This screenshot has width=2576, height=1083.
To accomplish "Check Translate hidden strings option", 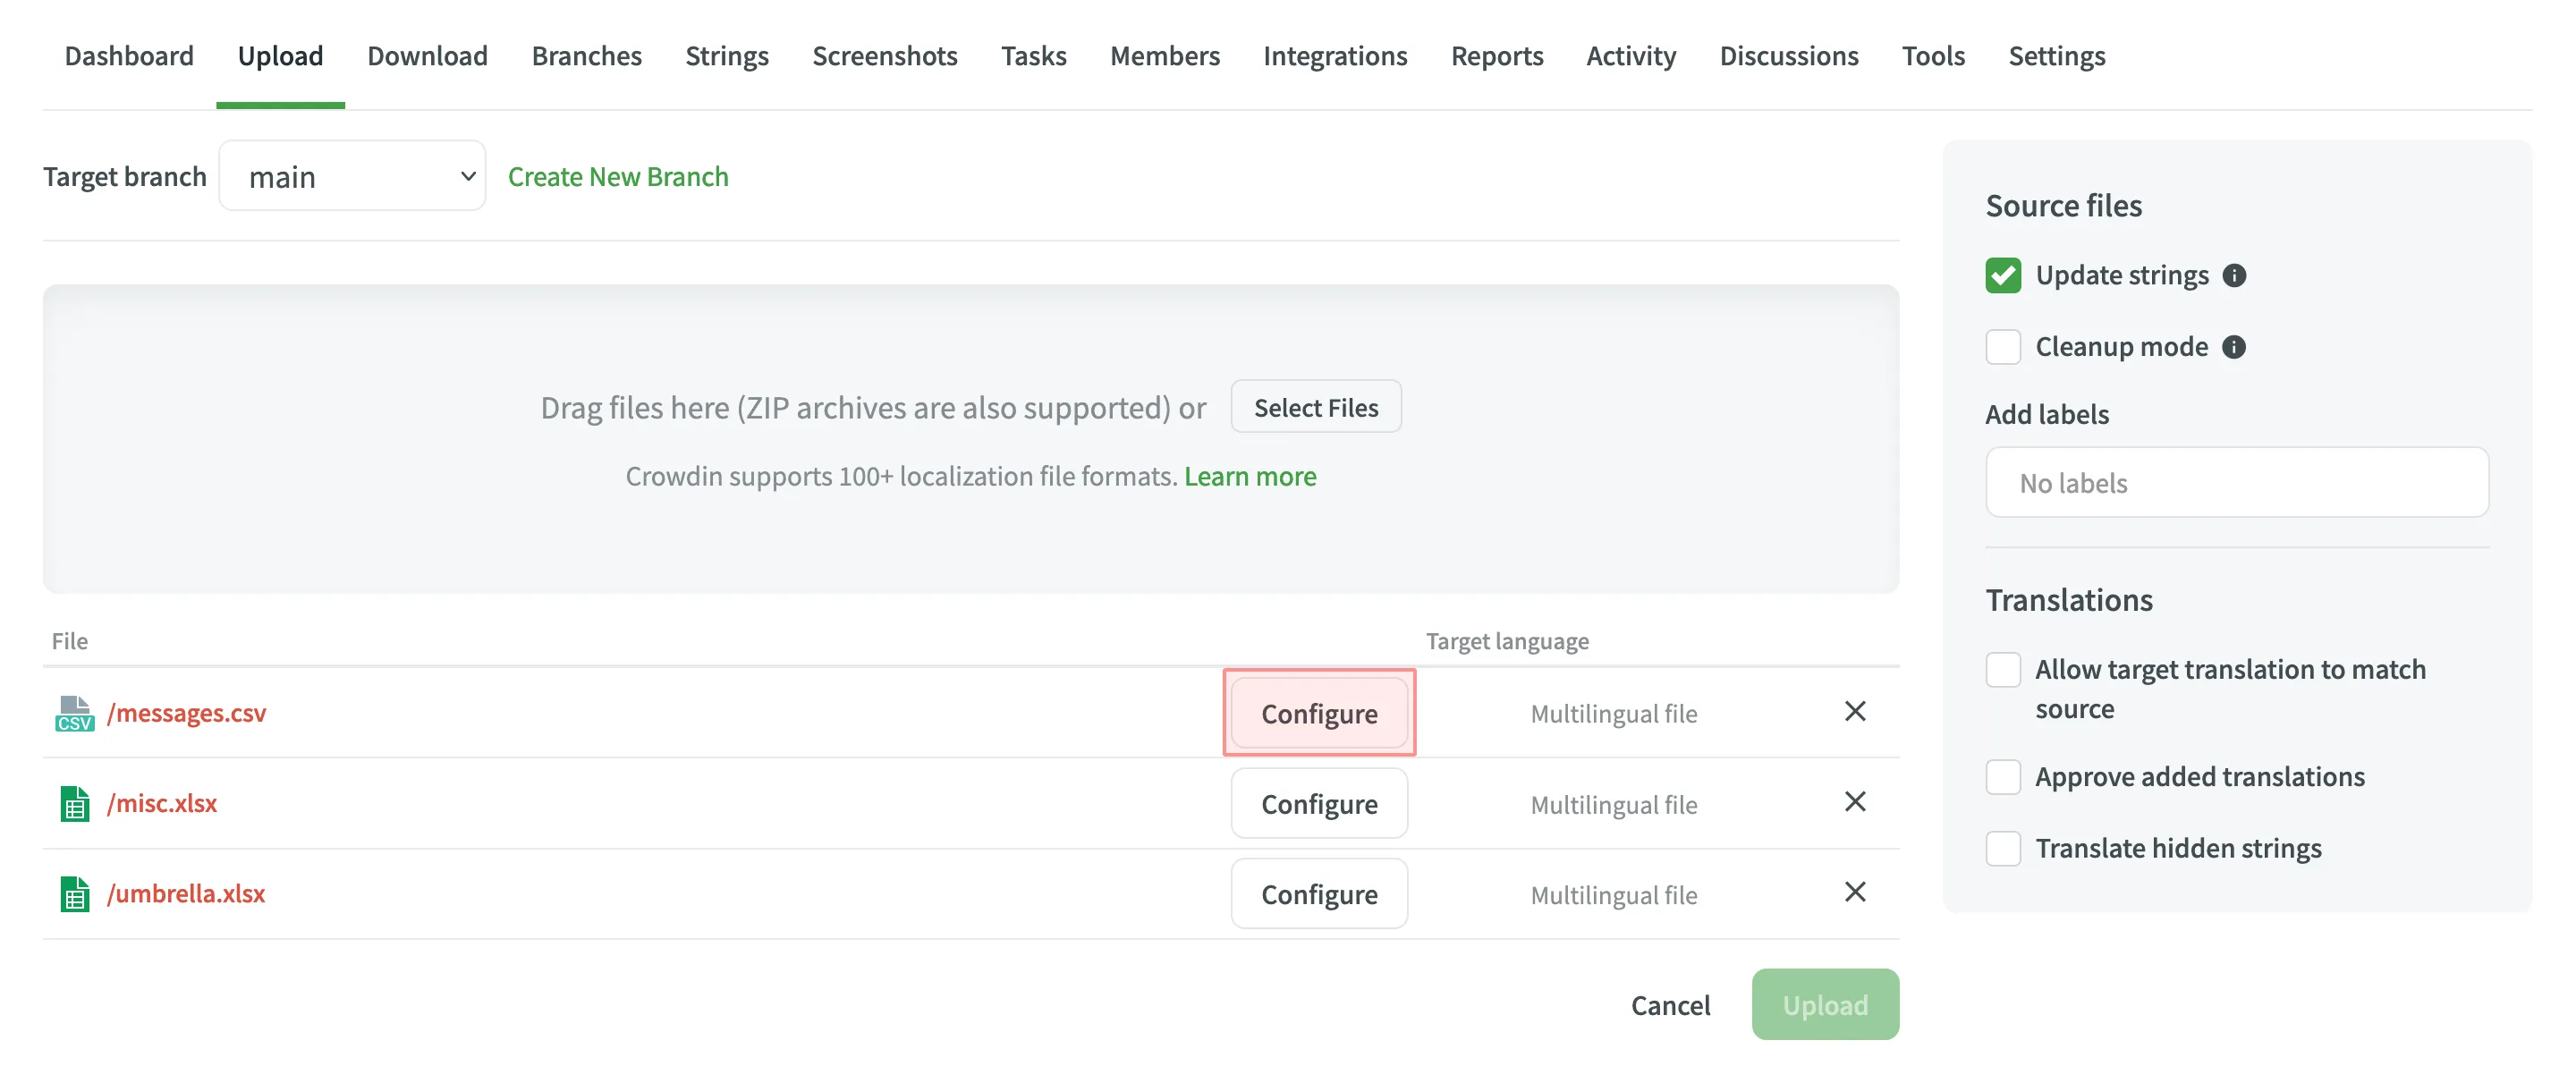I will [2003, 848].
